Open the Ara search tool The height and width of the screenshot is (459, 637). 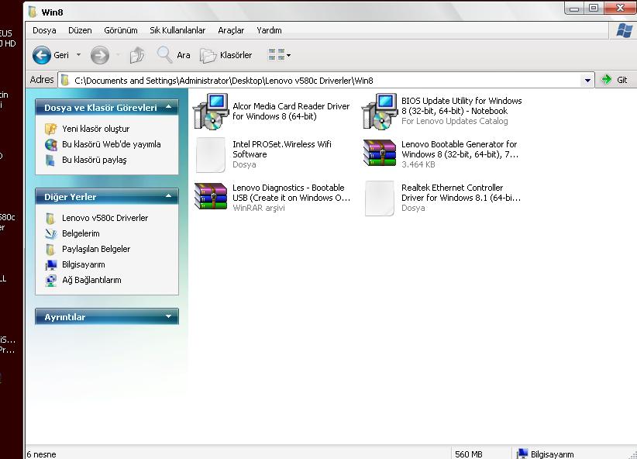[x=173, y=55]
